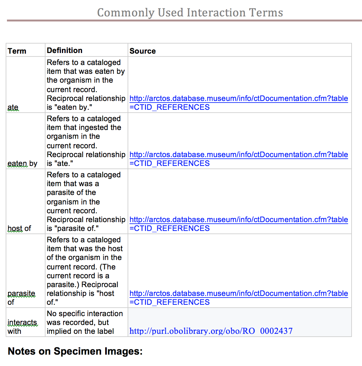Open the obolibrary RO_0002437 link

click(x=211, y=331)
